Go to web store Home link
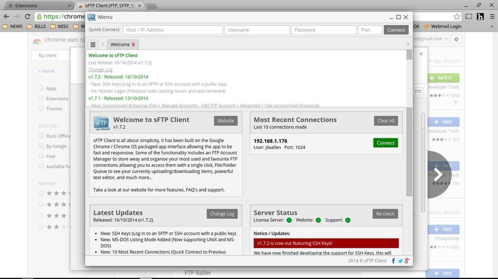This screenshot has height=279, width=498. tap(48, 71)
